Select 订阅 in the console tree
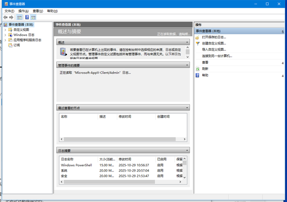287x202 pixels. click(x=17, y=45)
